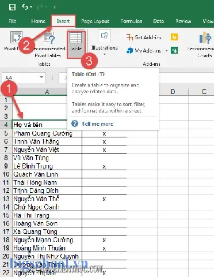
Task: Select cell 'Nguyễn Thị Như Quỳnh'
Action: point(47,256)
